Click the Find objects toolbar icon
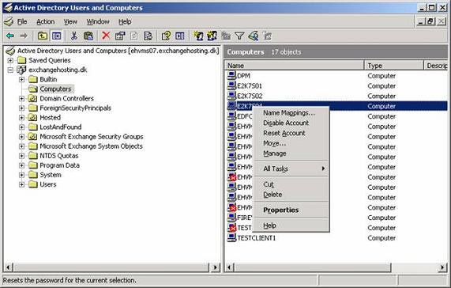 [254, 36]
